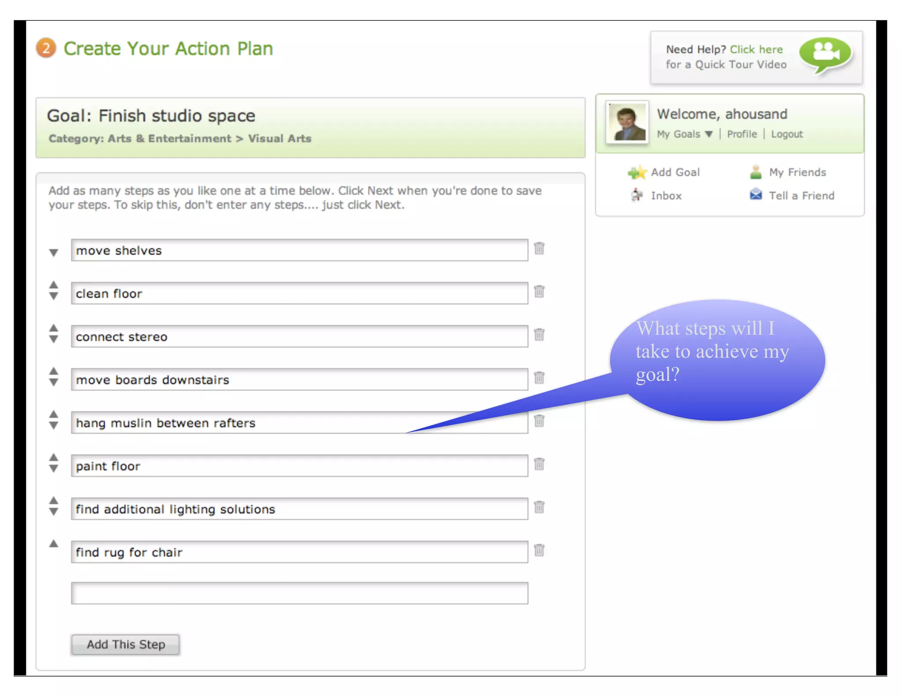This screenshot has width=901, height=696.
Task: Delete 'paint floor' step using trash icon
Action: (539, 464)
